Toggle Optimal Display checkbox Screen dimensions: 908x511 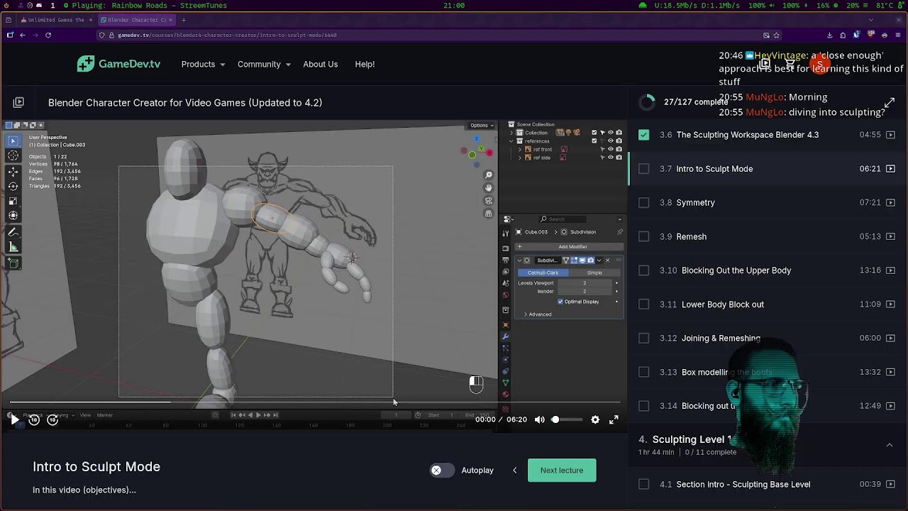(560, 302)
